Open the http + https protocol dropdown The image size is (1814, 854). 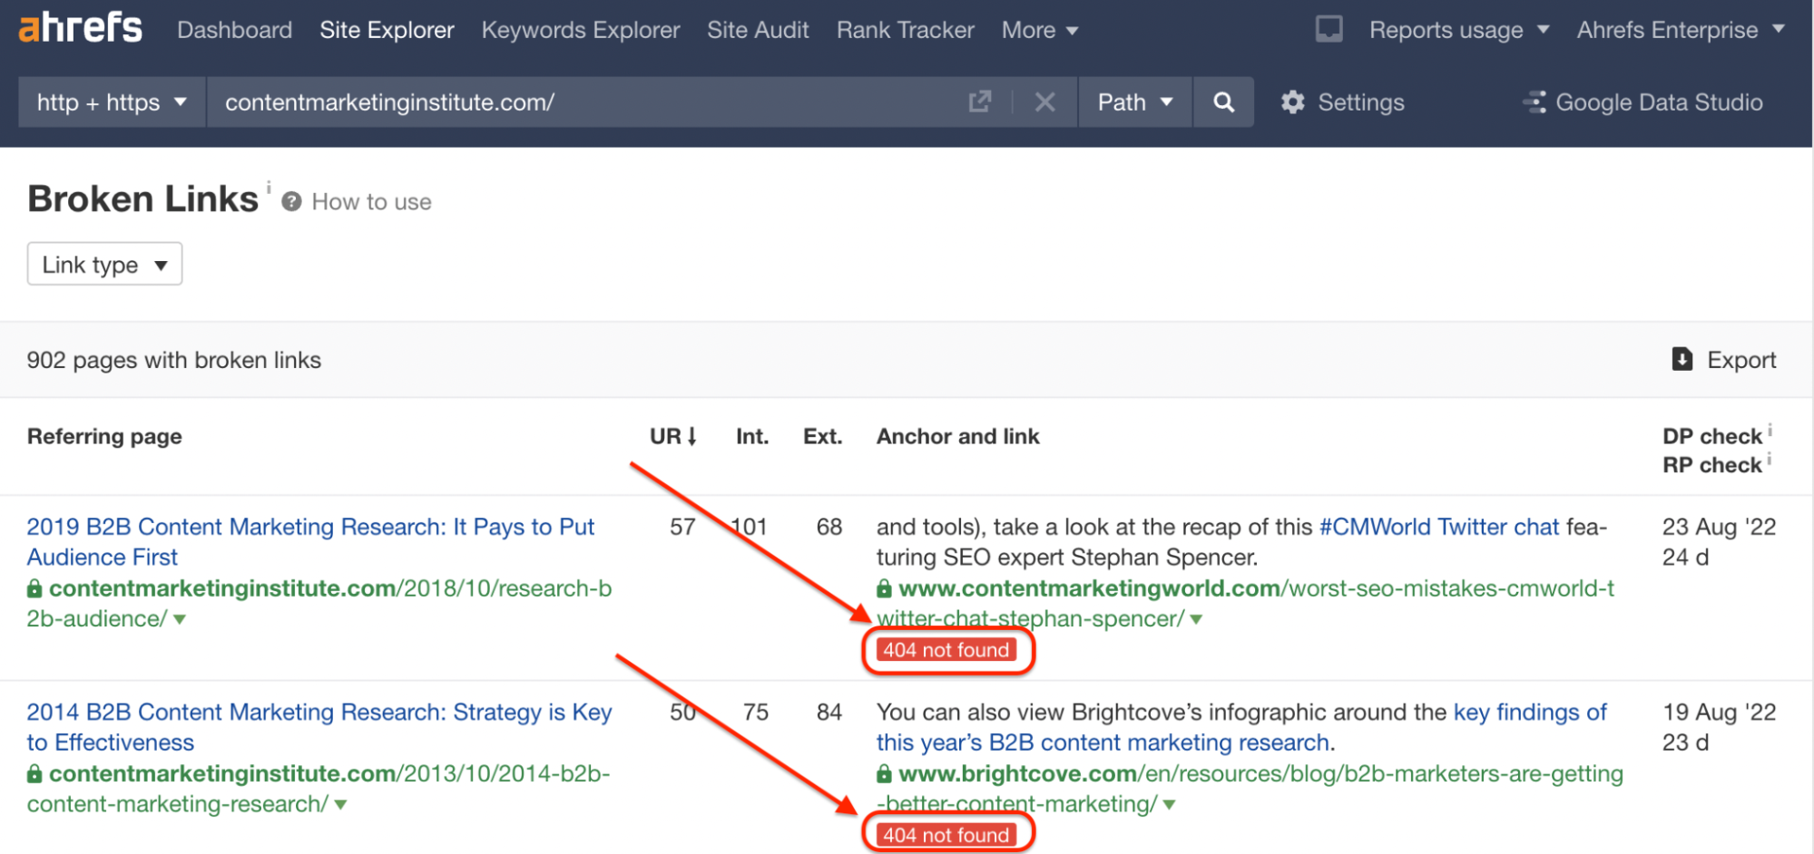click(112, 102)
